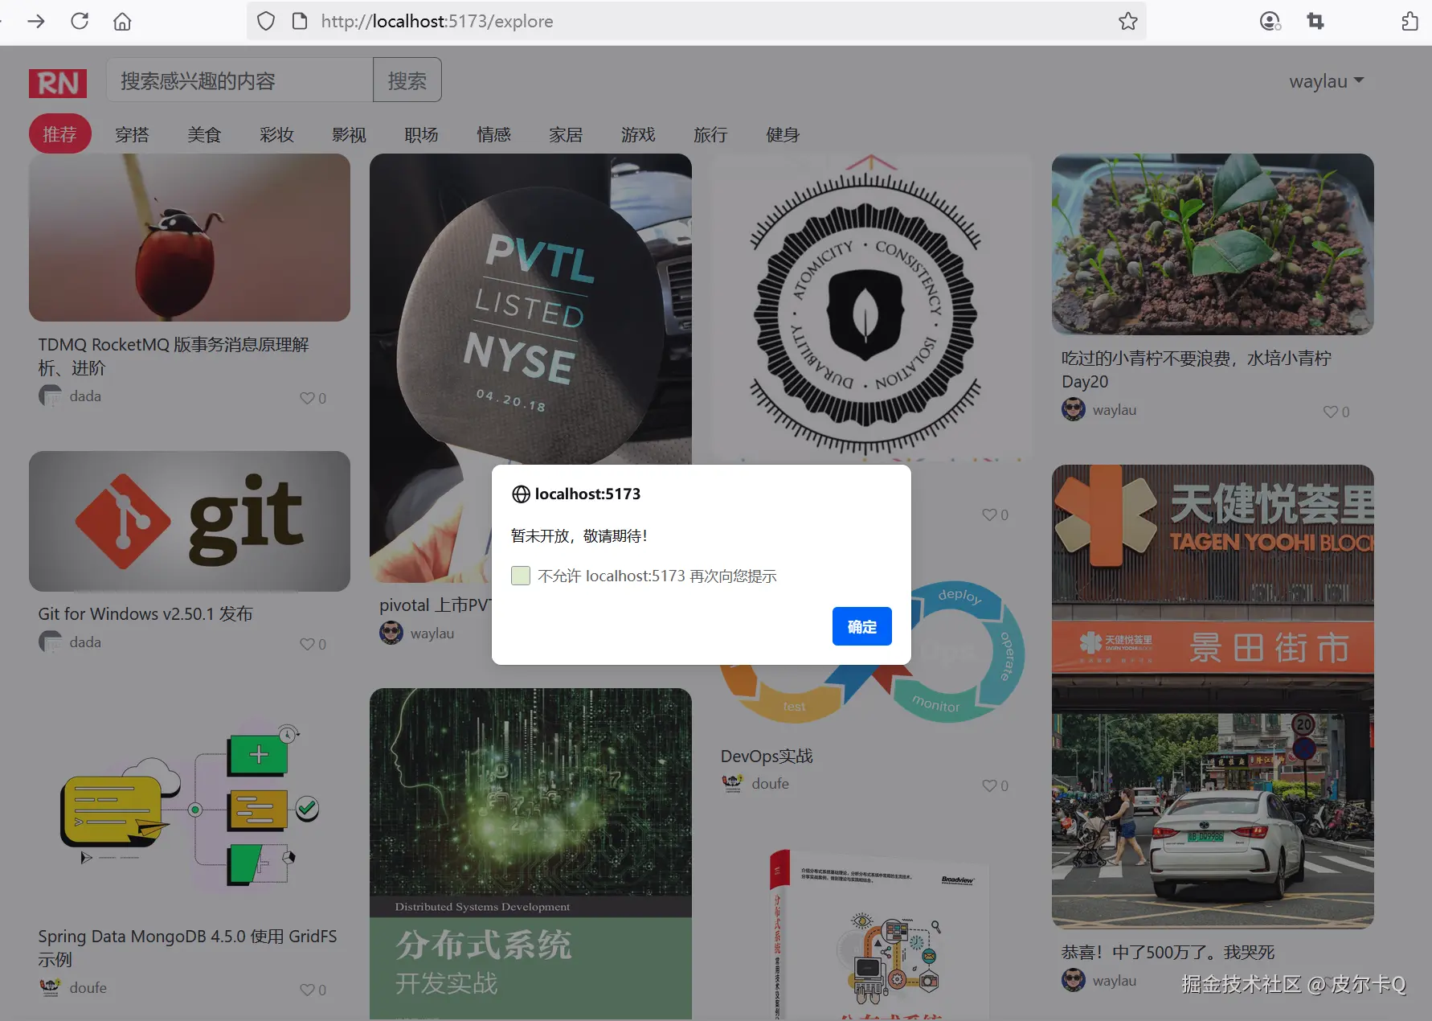
Task: Click the home icon in the browser toolbar
Action: [x=122, y=21]
